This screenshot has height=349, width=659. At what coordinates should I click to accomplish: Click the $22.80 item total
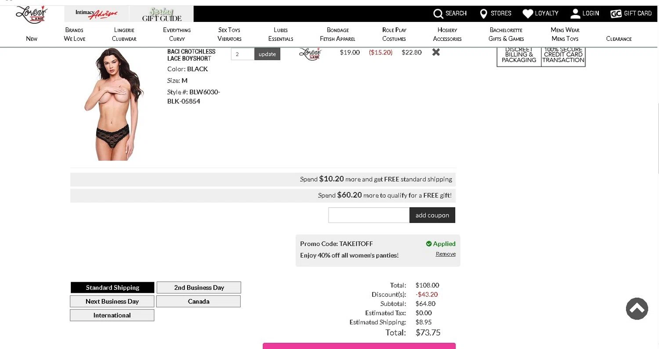point(412,52)
